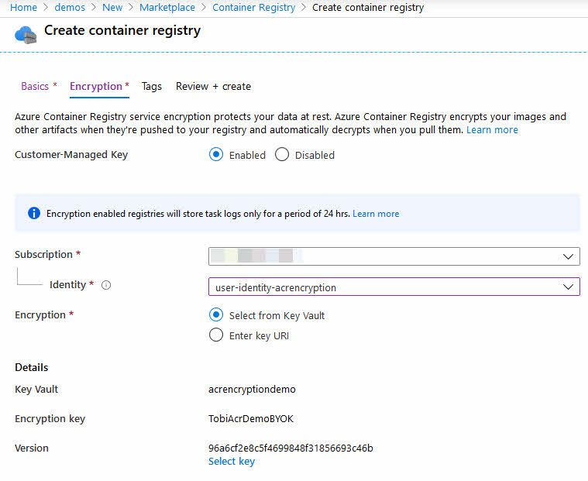
Task: Go to Home breadcrumb
Action: tap(23, 8)
